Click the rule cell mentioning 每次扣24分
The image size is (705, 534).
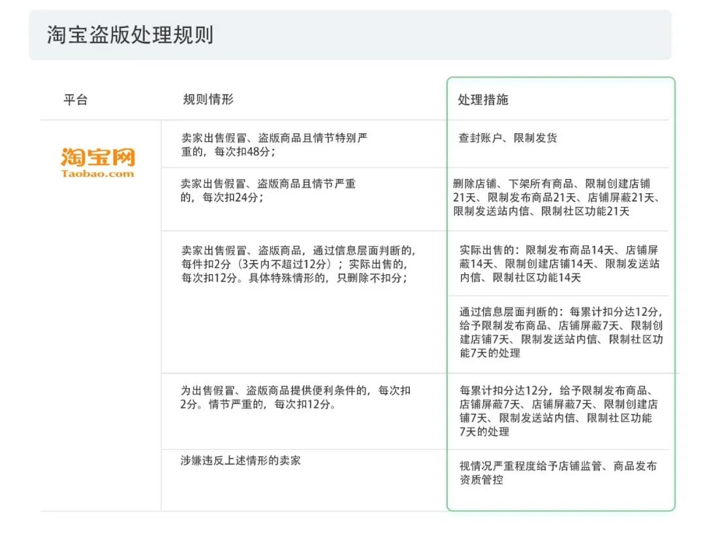(x=268, y=190)
